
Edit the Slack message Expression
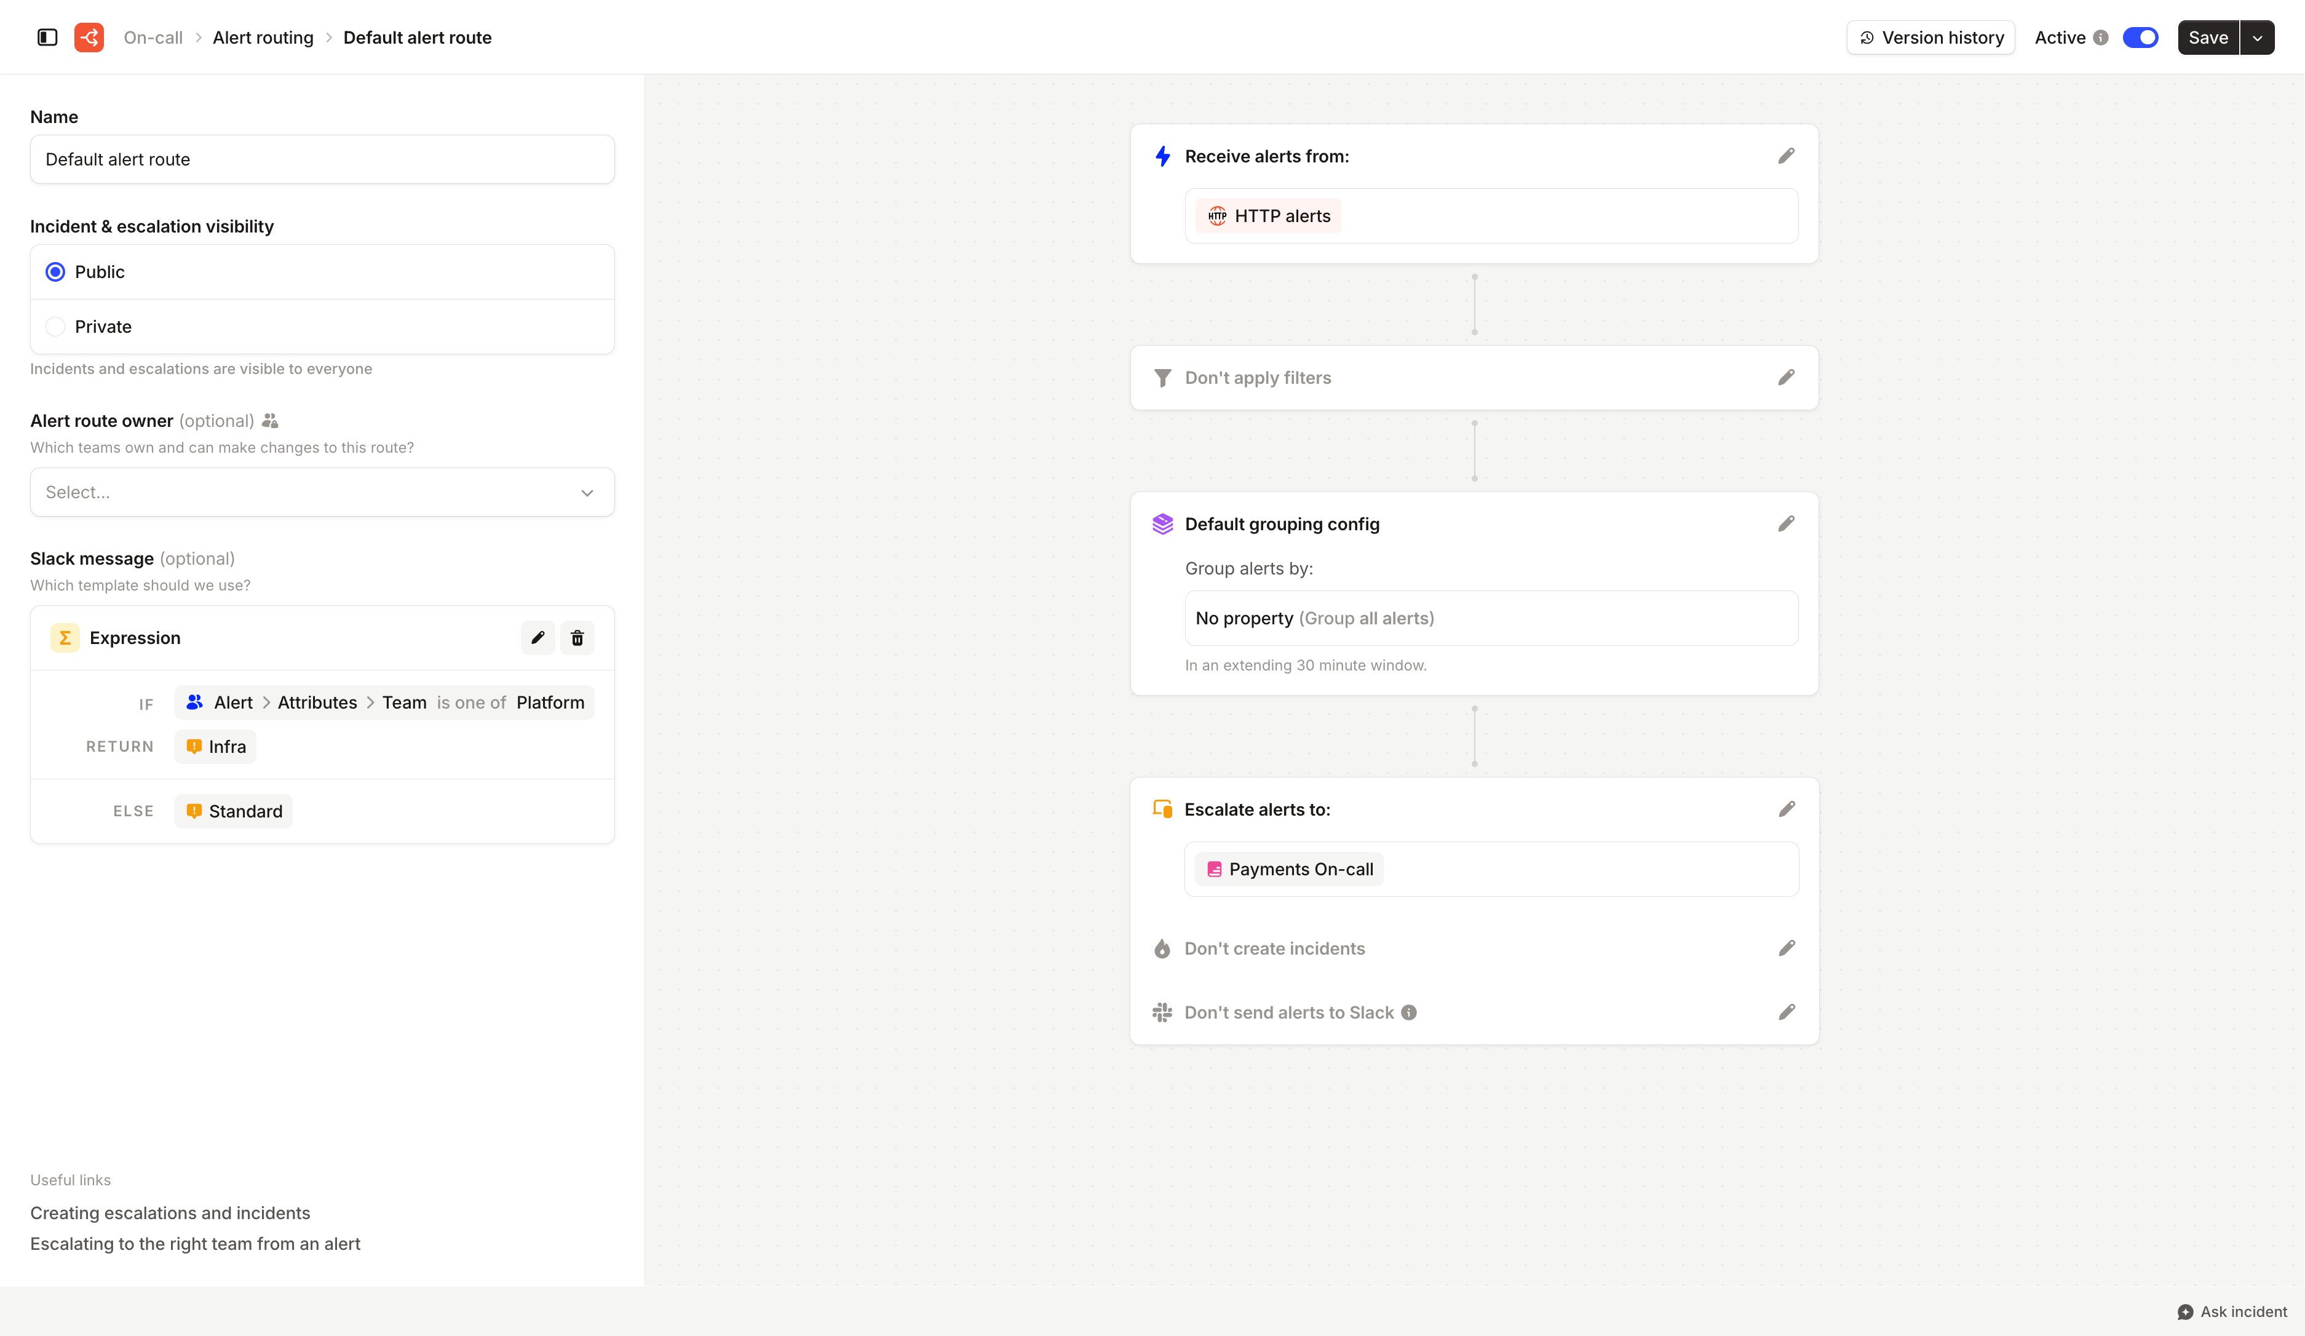coord(538,638)
